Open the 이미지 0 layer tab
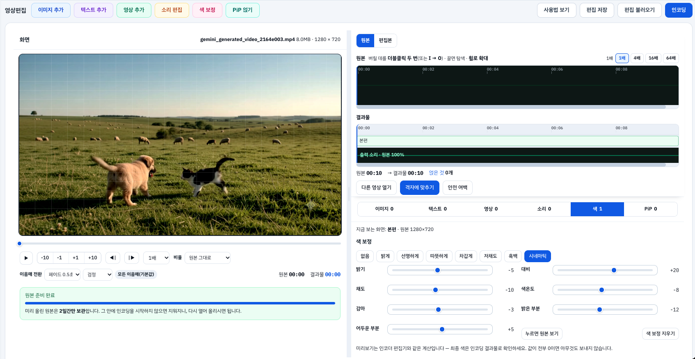Screen dimensions: 695x359 [384, 209]
